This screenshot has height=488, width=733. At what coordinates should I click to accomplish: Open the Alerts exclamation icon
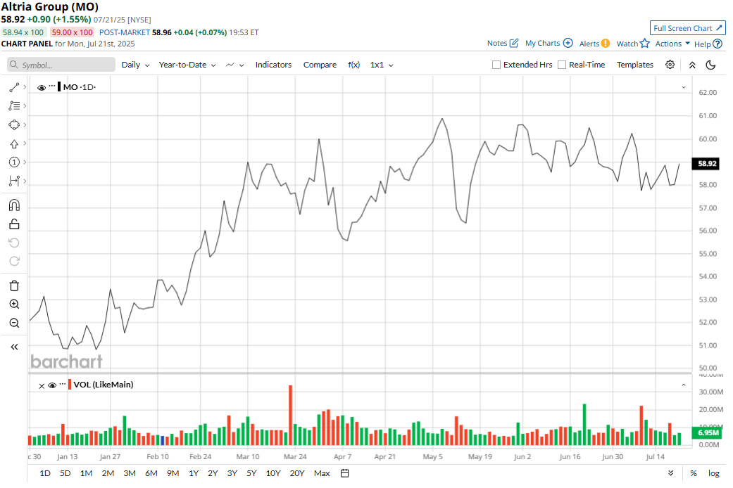(606, 44)
